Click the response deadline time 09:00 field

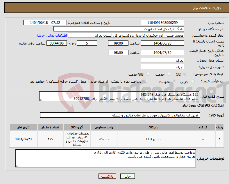point(118,43)
